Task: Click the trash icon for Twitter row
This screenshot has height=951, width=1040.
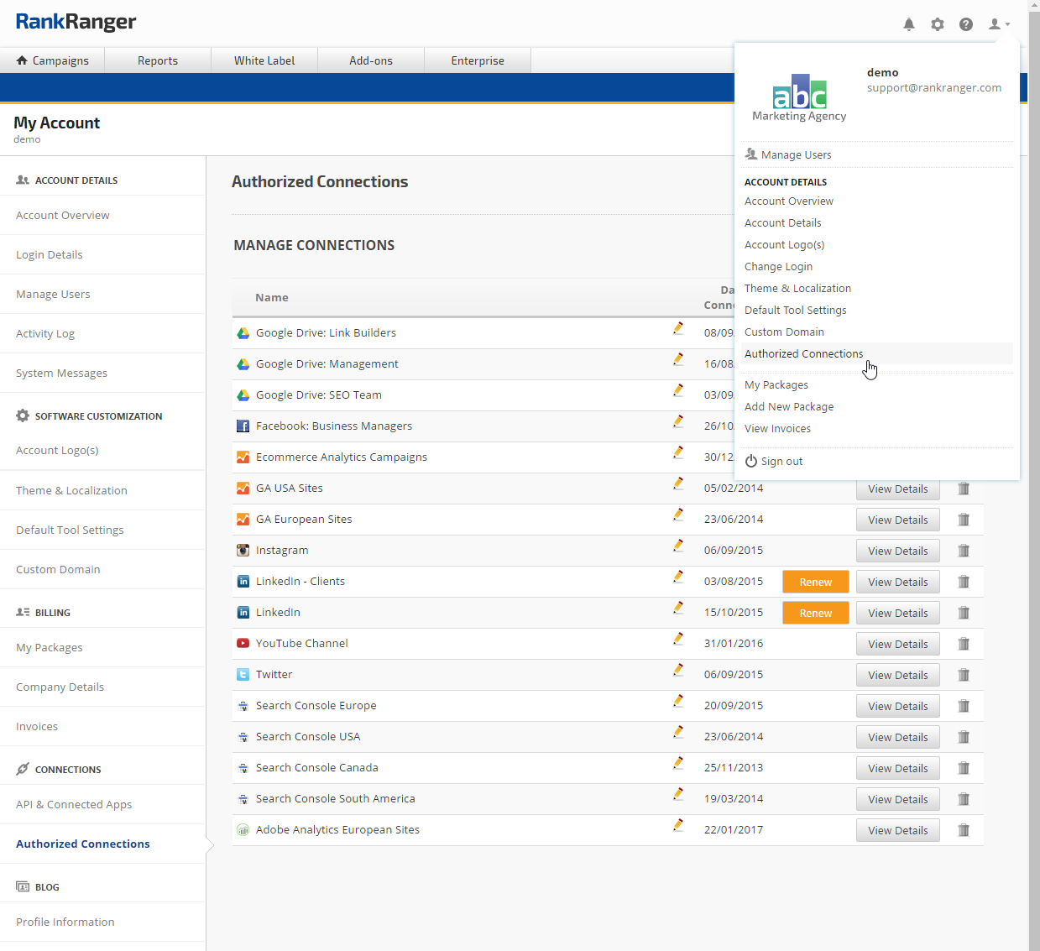Action: (x=964, y=675)
